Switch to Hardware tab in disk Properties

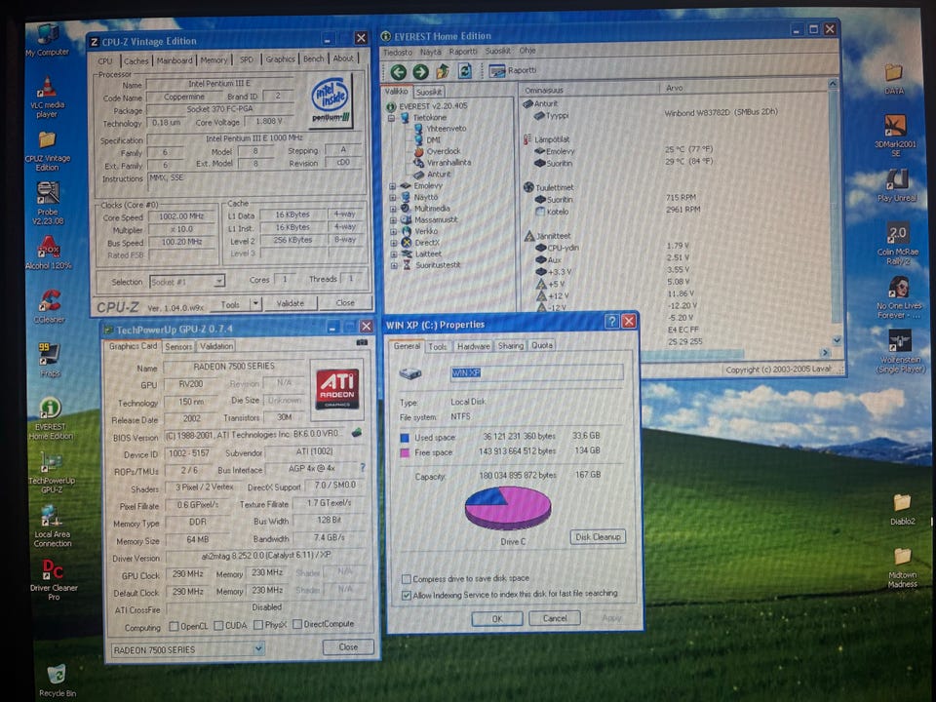tap(474, 346)
